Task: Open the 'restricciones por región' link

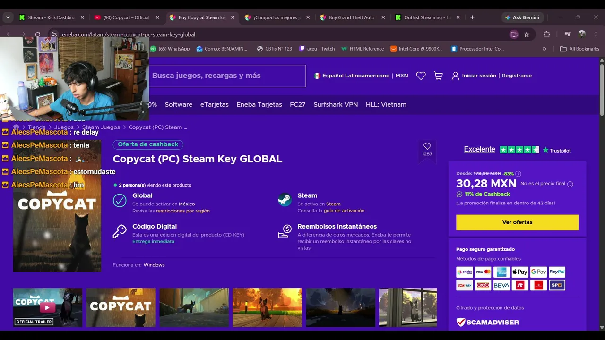Action: tap(183, 211)
